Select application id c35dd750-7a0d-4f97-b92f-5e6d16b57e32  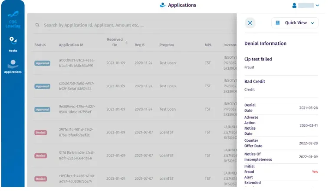coord(76,86)
